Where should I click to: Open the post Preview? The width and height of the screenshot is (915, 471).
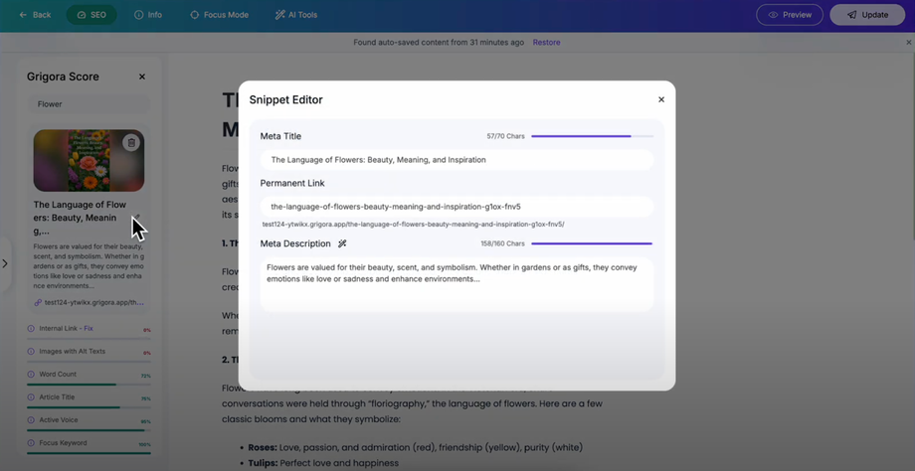(x=790, y=15)
